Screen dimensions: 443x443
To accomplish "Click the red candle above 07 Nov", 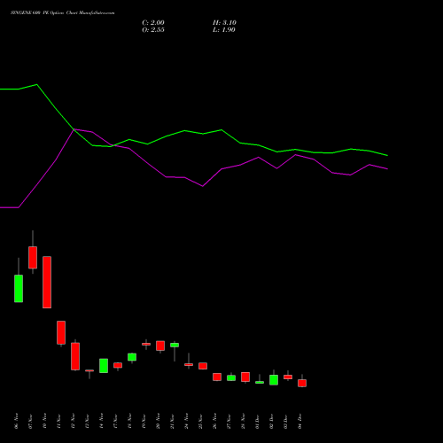I will tap(33, 258).
